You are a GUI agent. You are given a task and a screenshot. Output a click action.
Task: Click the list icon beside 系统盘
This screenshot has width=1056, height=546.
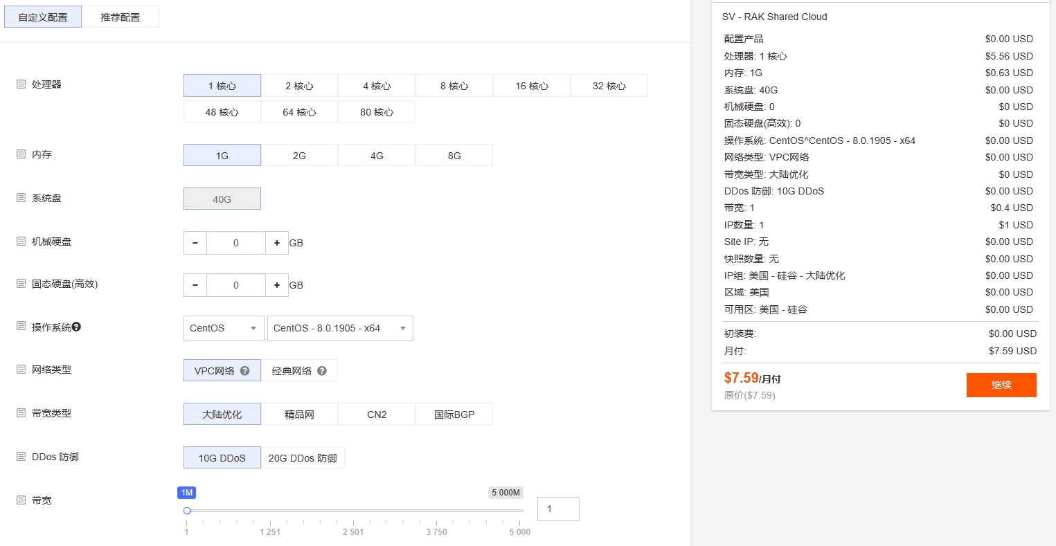21,198
